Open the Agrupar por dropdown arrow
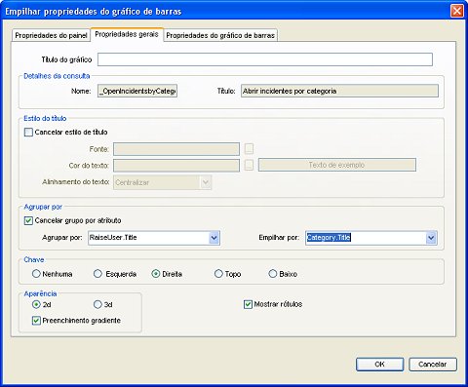The height and width of the screenshot is (387, 468). pos(214,238)
